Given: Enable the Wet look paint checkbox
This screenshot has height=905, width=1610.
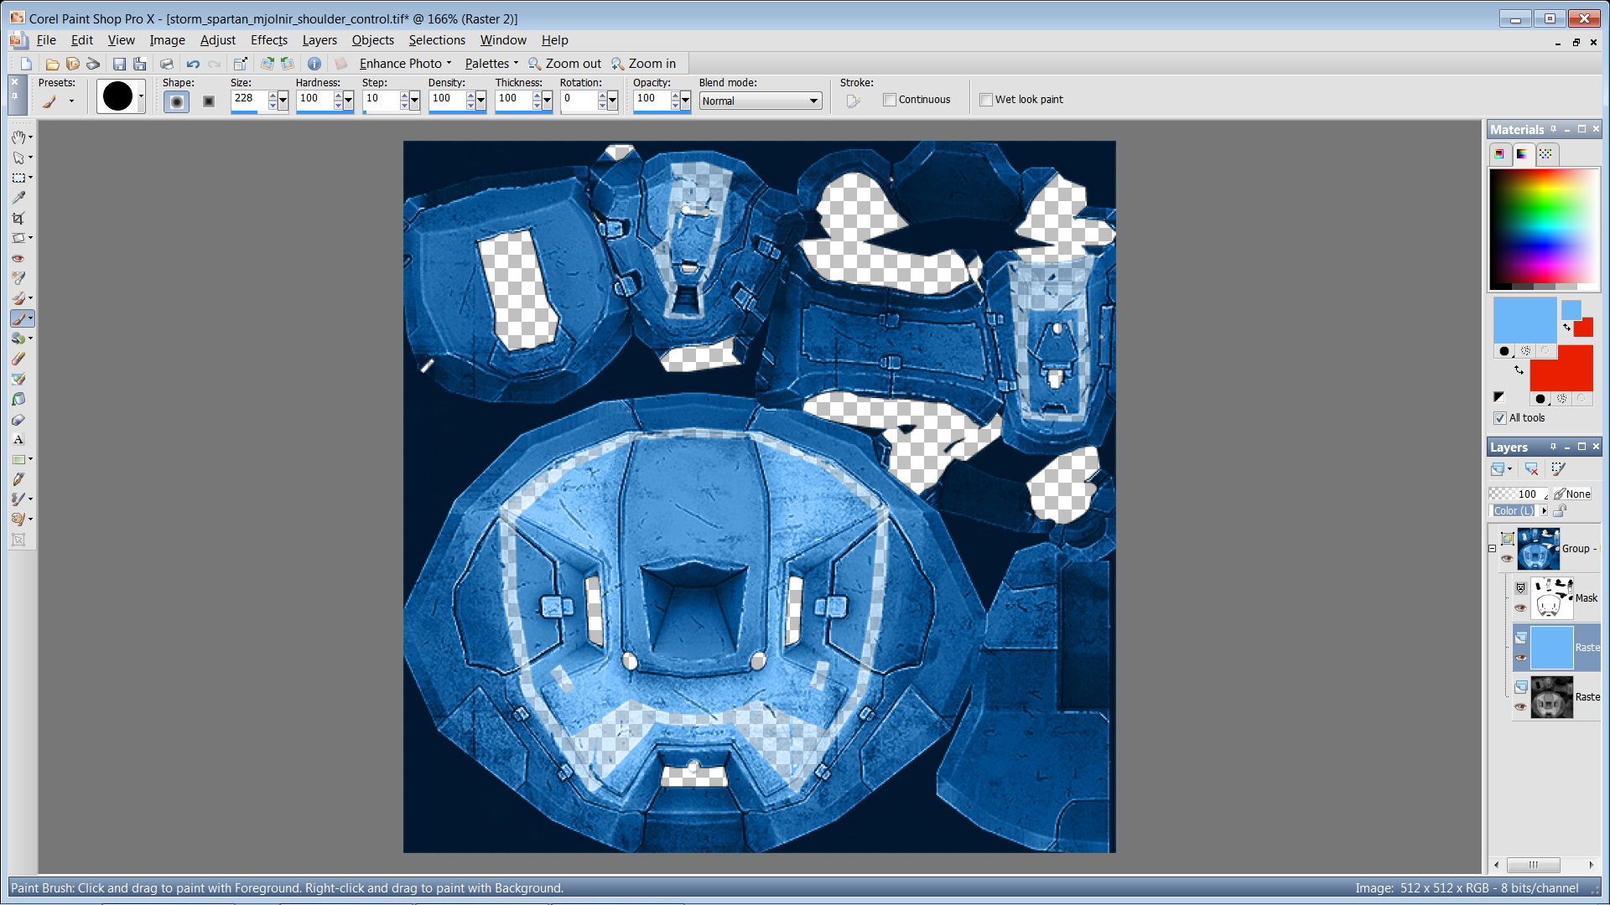Looking at the screenshot, I should point(986,100).
